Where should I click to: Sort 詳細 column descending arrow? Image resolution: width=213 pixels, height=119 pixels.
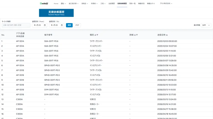click(x=137, y=35)
